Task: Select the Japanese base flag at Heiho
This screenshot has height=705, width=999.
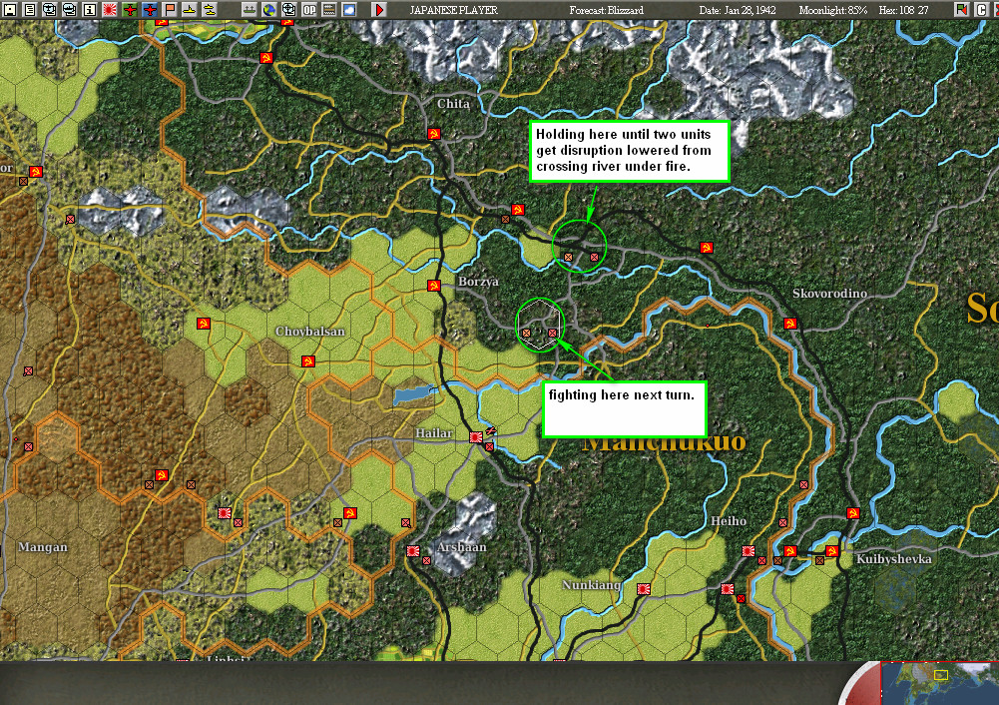Action: [x=749, y=551]
